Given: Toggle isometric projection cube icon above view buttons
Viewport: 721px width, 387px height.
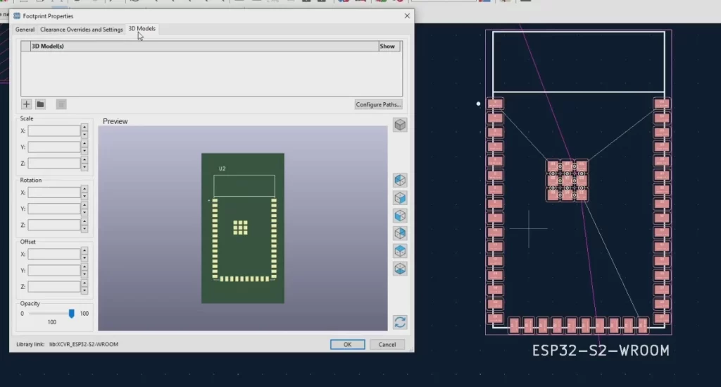Looking at the screenshot, I should point(400,125).
